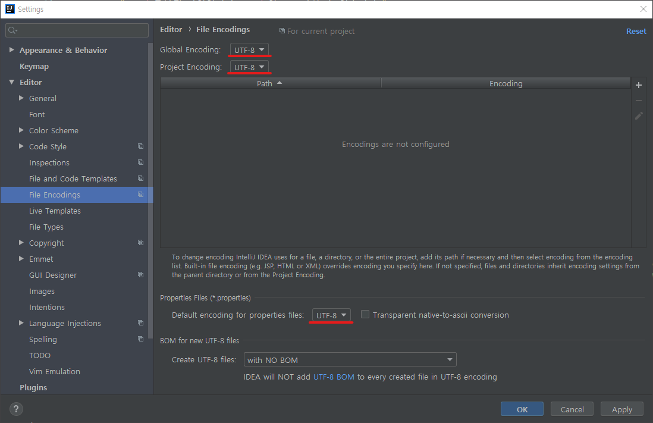The image size is (653, 423).
Task: Open the Images settings page
Action: 42,291
